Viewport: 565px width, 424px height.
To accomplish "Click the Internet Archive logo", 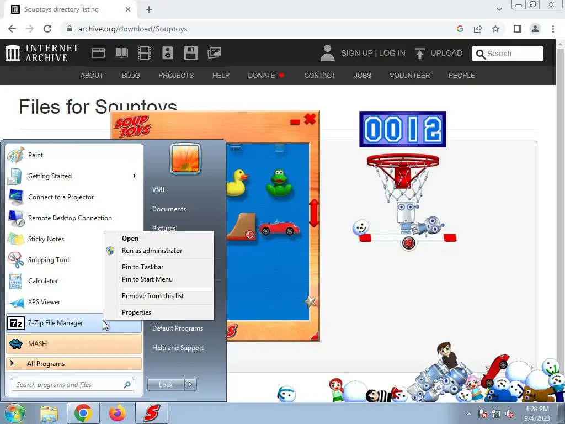I will pyautogui.click(x=42, y=53).
